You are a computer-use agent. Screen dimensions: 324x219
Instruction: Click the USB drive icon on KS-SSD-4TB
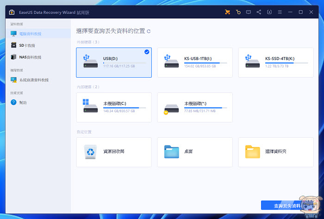coord(252,61)
